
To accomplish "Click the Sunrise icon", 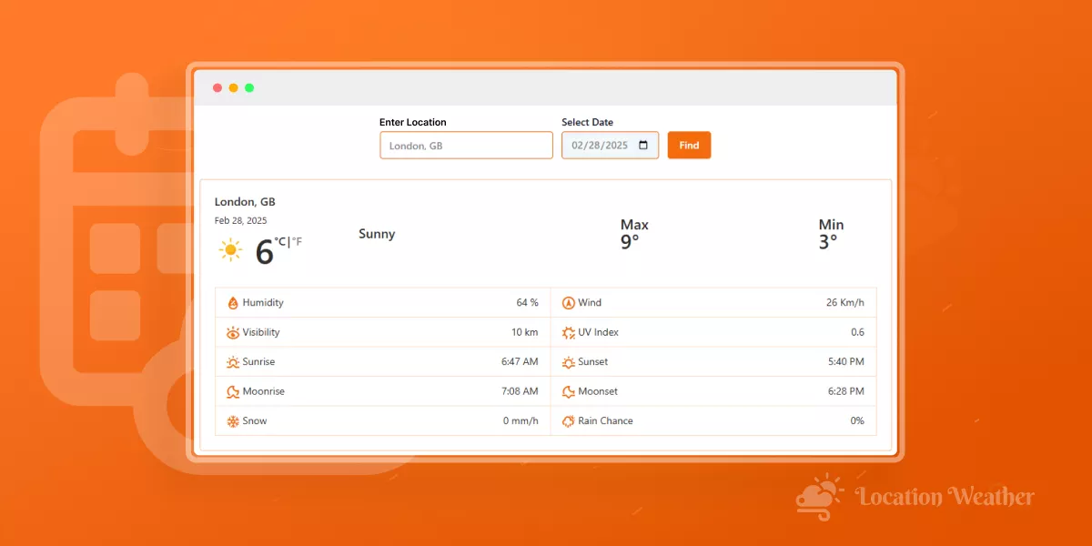I will point(234,361).
